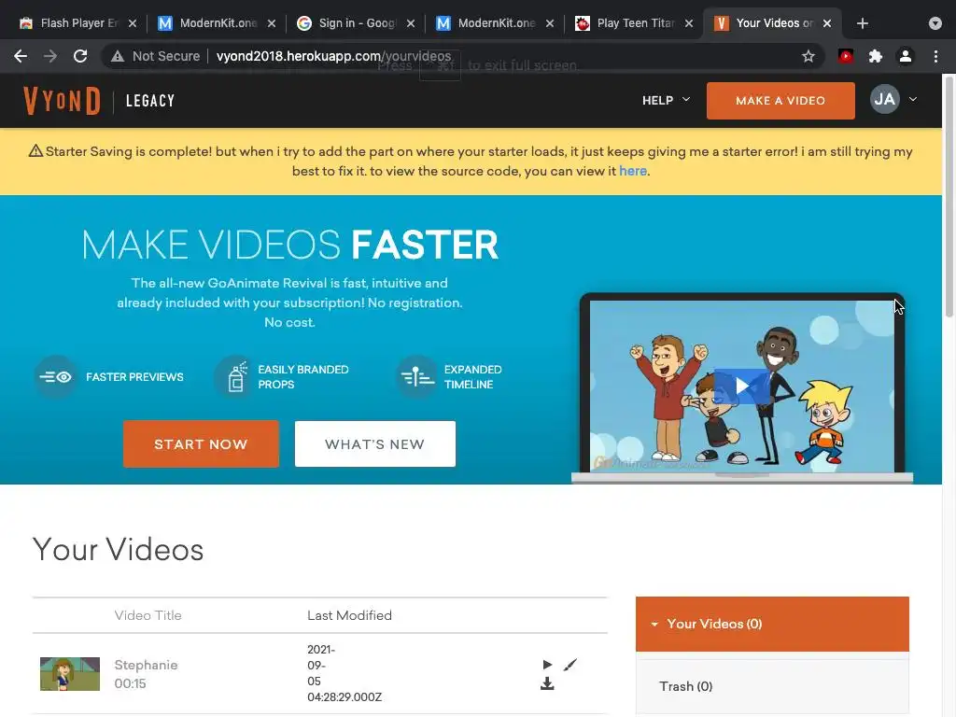This screenshot has height=717, width=956.
Task: Sort by the Video Title column header
Action: [x=148, y=615]
